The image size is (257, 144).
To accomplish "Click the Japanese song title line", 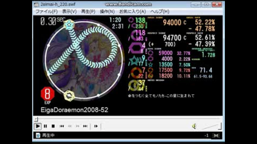I will pos(161,96).
